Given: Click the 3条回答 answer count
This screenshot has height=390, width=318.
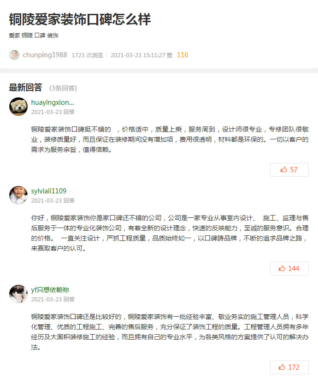Looking at the screenshot, I should 63,88.
